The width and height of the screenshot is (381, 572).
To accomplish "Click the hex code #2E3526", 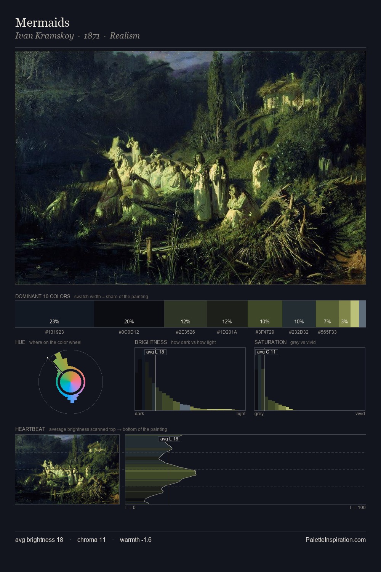I will [186, 332].
